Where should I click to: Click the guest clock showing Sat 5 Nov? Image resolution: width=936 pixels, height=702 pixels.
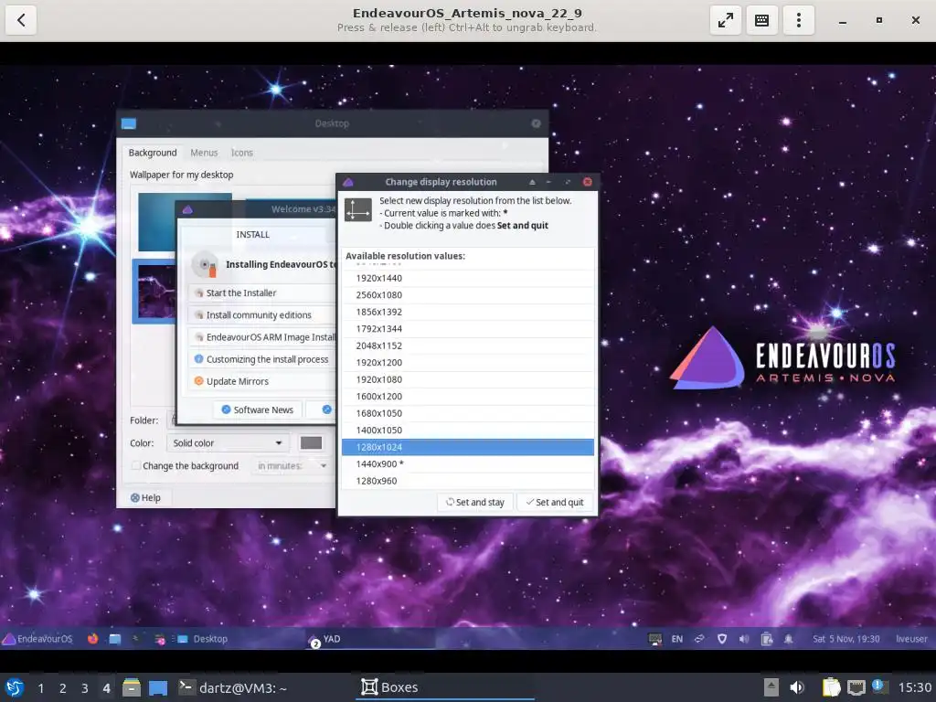[x=846, y=639]
